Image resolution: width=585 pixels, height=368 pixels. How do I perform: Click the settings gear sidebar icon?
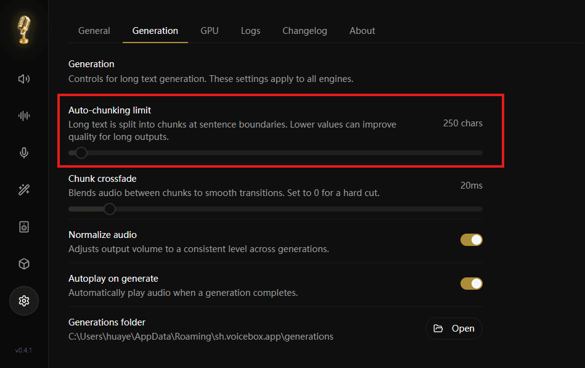(x=24, y=301)
